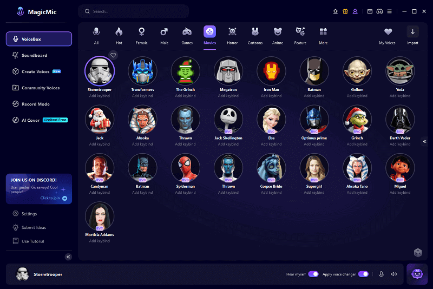Add keybind for Iron Man voice
This screenshot has width=433, height=289.
click(x=271, y=96)
